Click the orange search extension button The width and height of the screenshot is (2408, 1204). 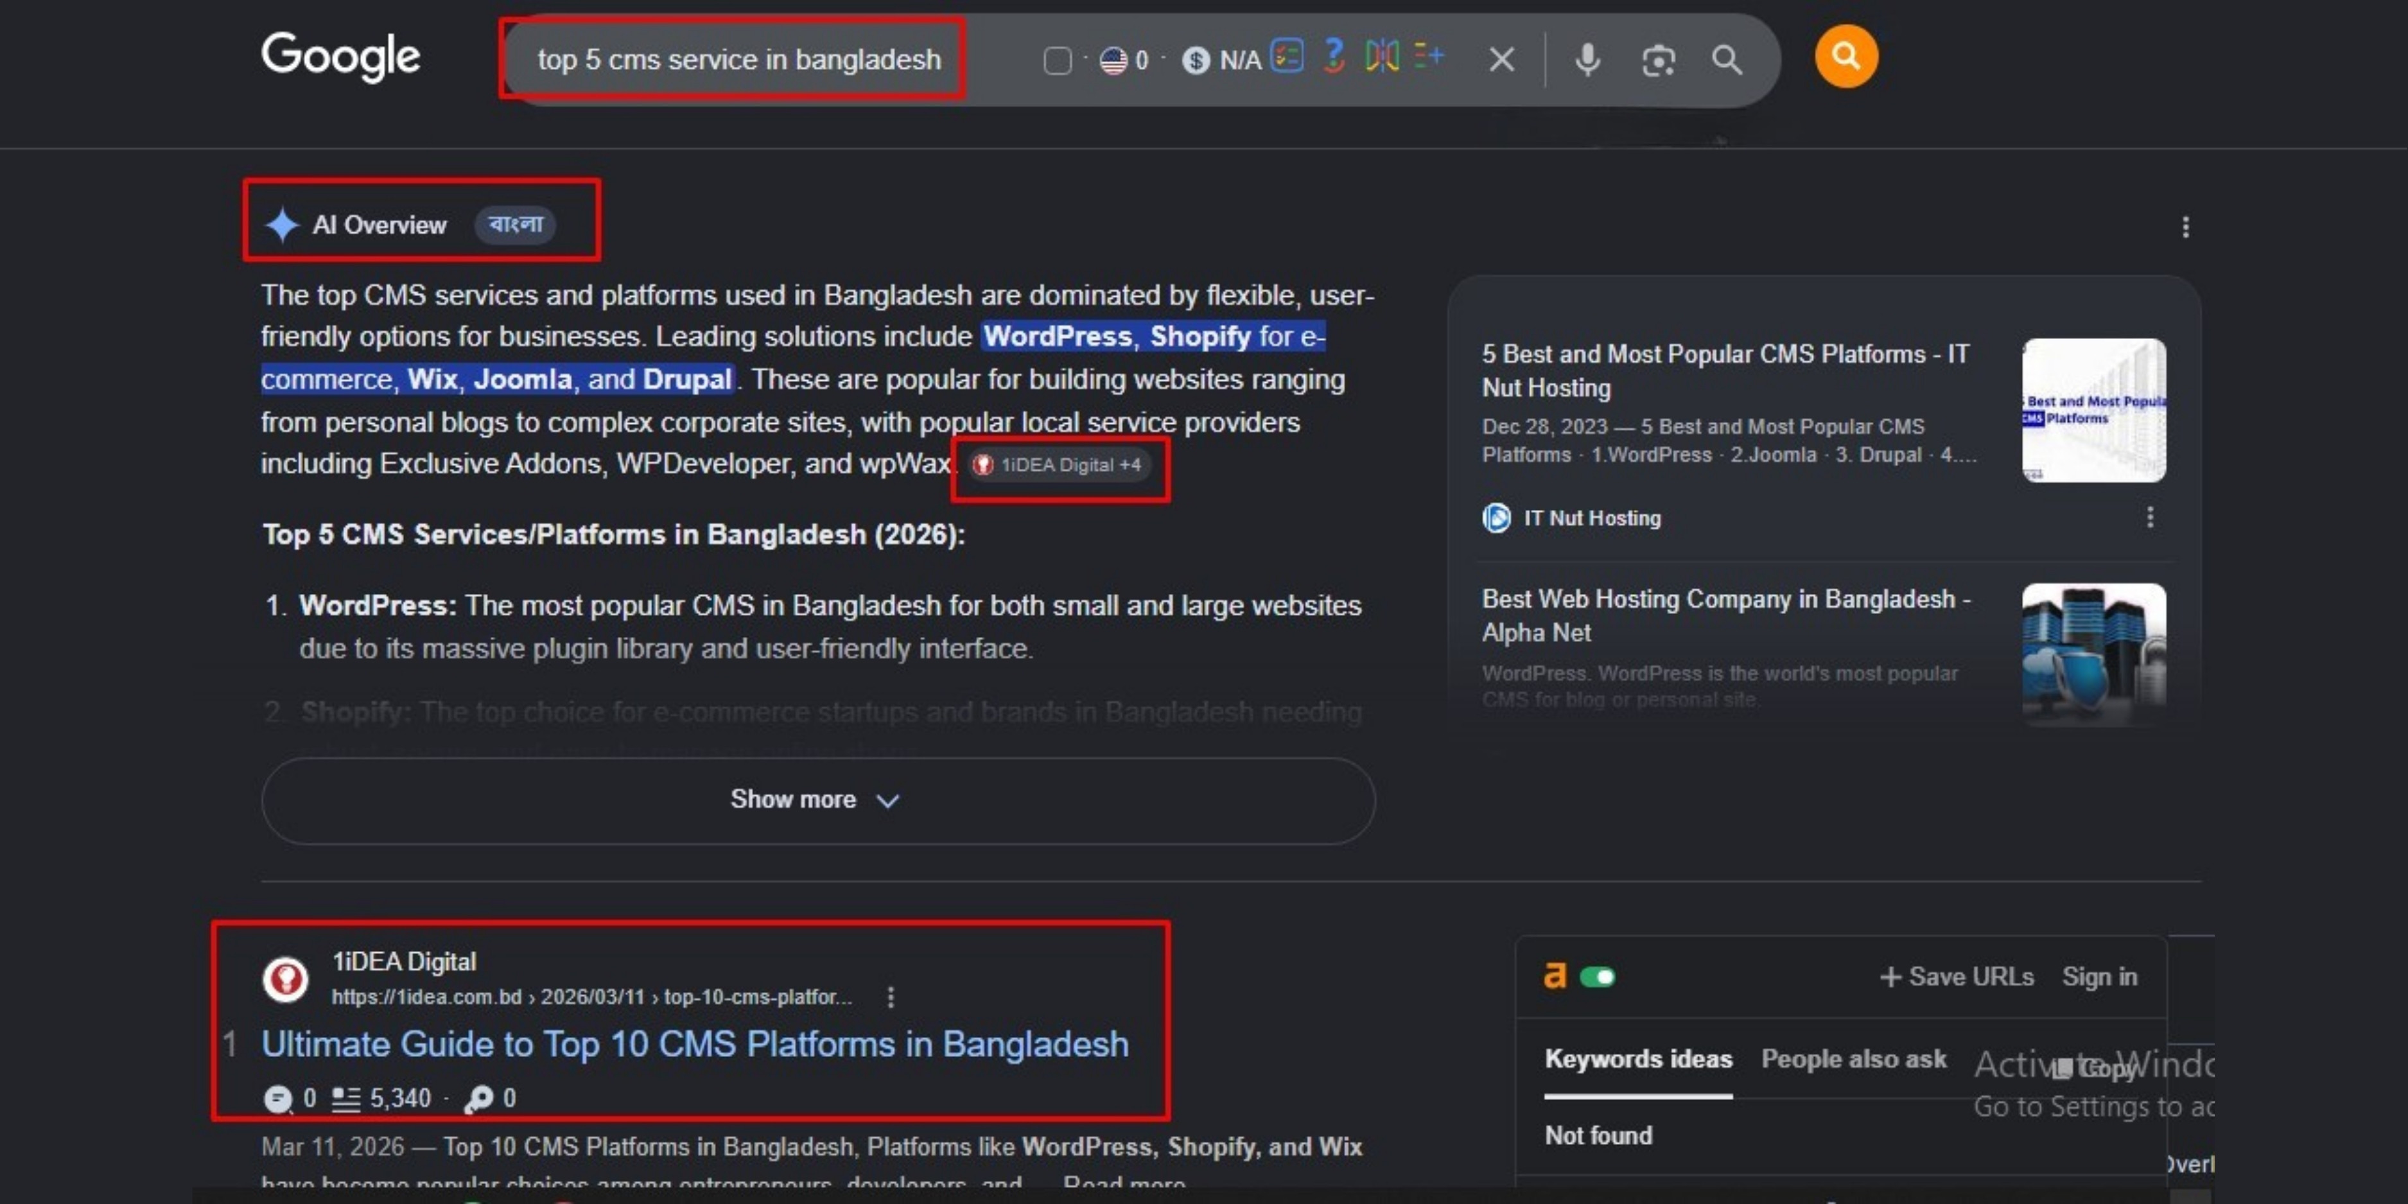coord(1846,56)
